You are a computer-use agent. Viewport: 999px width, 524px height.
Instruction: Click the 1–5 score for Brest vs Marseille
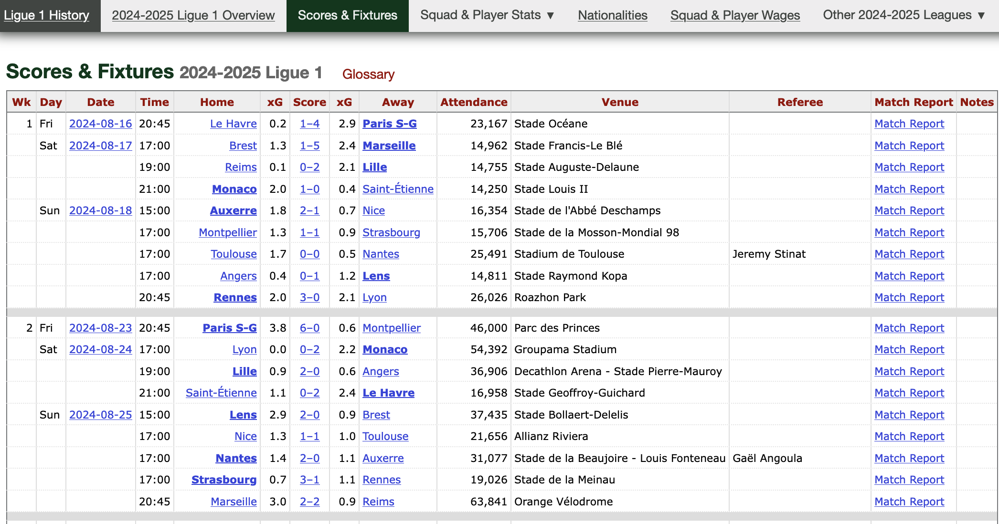tap(309, 146)
